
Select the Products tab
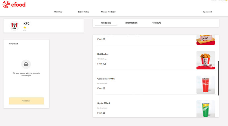coord(106,23)
